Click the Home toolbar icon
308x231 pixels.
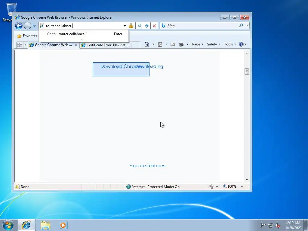coord(147,44)
